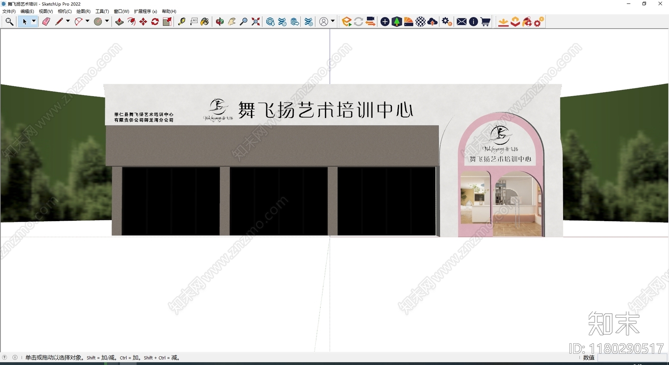Open the gears general settings icon

click(447, 22)
